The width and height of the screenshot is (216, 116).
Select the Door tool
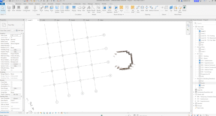tap(13, 8)
